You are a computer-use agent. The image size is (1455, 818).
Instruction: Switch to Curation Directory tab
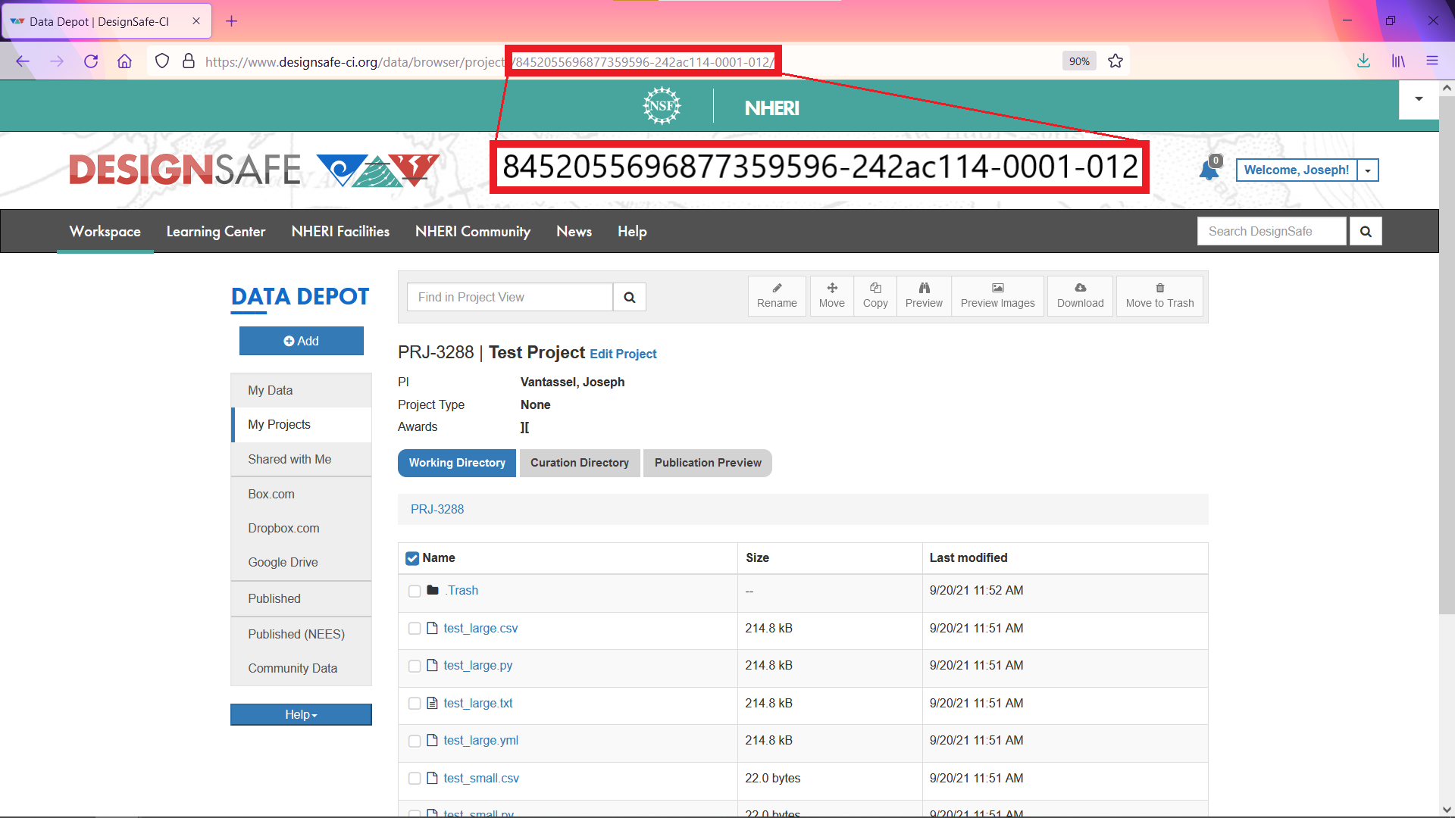[580, 463]
